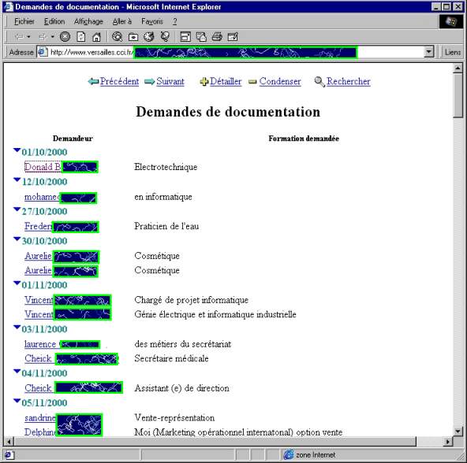Click the Rechercher link
This screenshot has width=467, height=463.
click(348, 81)
